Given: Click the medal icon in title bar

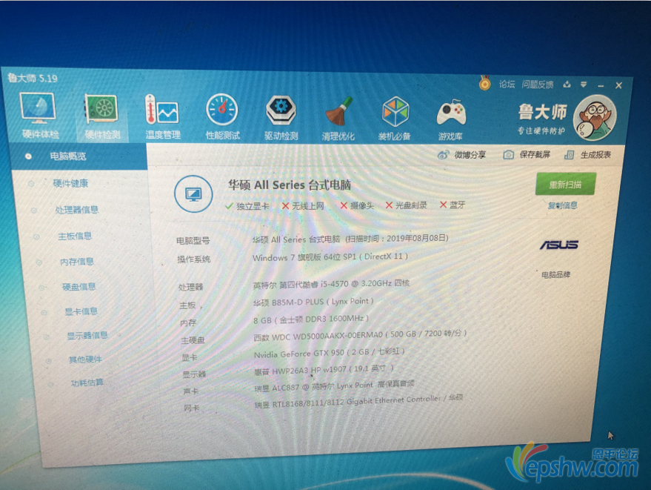Looking at the screenshot, I should [484, 83].
